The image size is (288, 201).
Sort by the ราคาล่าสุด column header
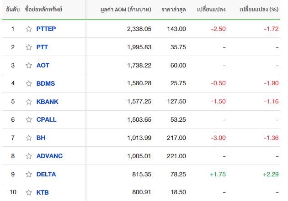[x=174, y=9]
